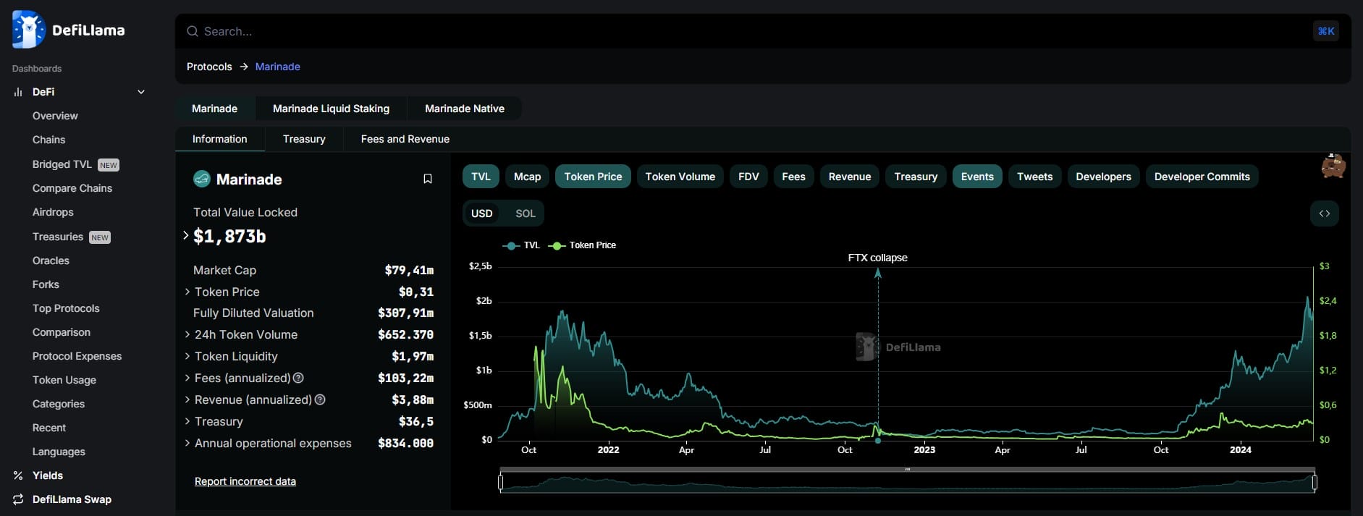Viewport: 1363px width, 516px height.
Task: Focus the Search input field
Action: (724, 31)
